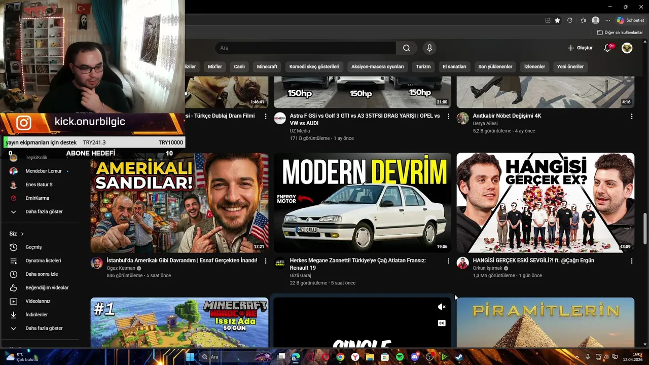Image resolution: width=649 pixels, height=365 pixels.
Task: Open Daha sonra izle watch later
Action: tap(41, 274)
